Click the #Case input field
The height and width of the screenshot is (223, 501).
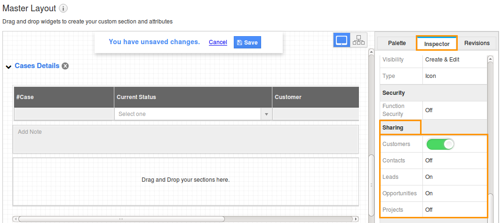pyautogui.click(x=64, y=114)
